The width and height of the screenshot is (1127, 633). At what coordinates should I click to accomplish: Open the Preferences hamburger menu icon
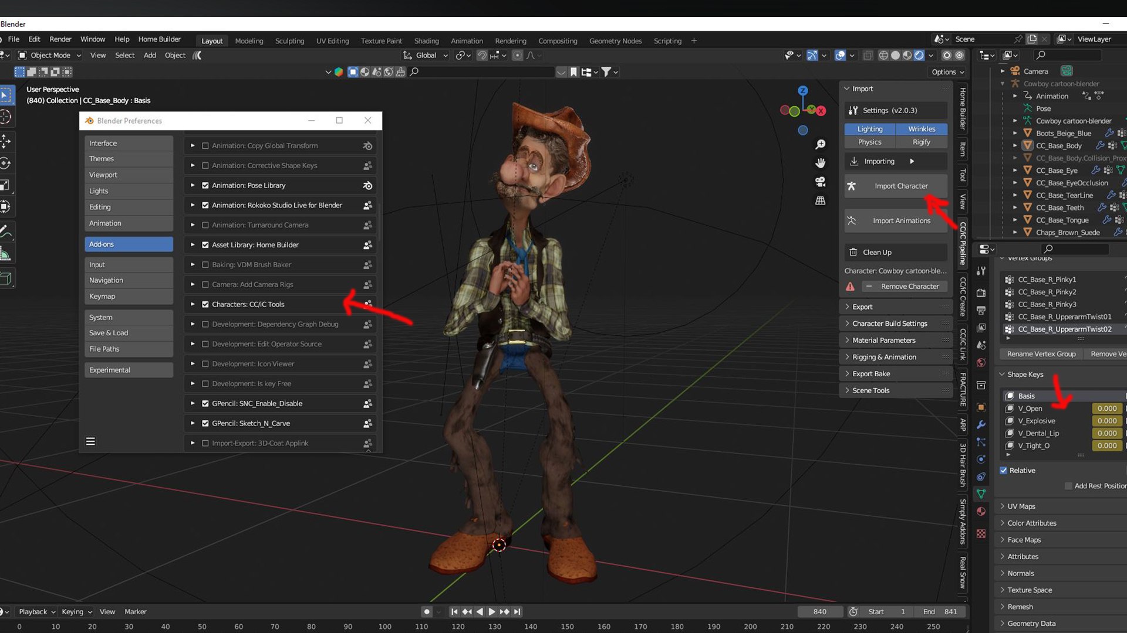pos(90,441)
